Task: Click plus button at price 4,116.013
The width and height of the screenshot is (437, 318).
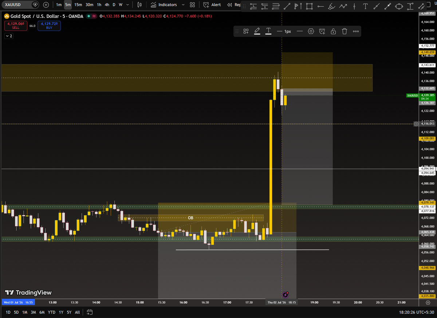Action: click(x=416, y=124)
